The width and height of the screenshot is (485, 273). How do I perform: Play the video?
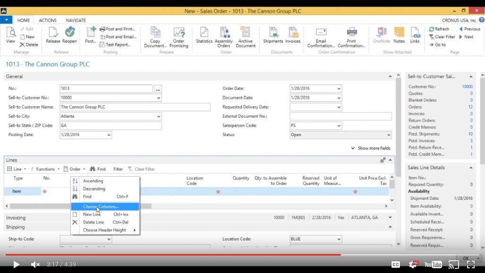tap(16, 264)
